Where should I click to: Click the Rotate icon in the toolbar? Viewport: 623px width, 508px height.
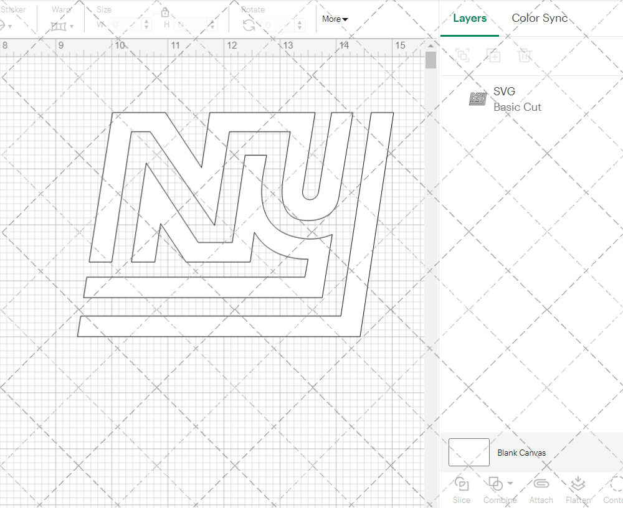249,25
